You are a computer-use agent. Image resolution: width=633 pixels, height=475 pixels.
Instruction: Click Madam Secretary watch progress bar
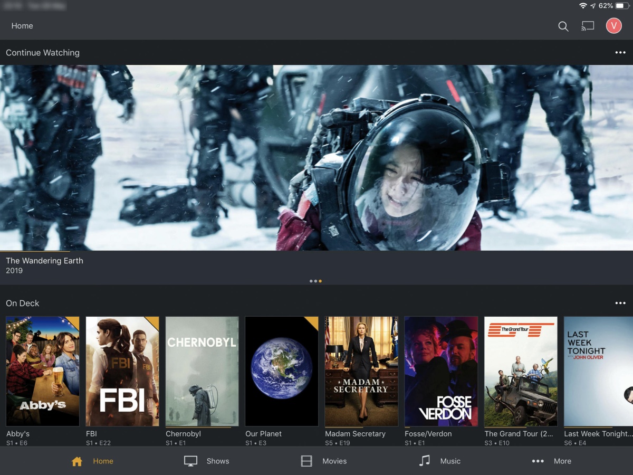(x=343, y=427)
